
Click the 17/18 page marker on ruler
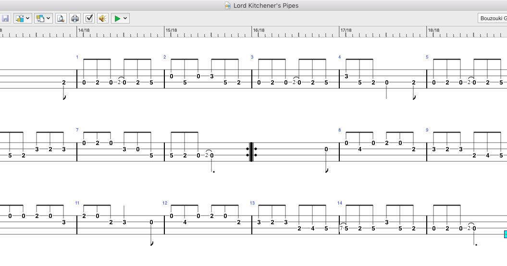pos(346,30)
